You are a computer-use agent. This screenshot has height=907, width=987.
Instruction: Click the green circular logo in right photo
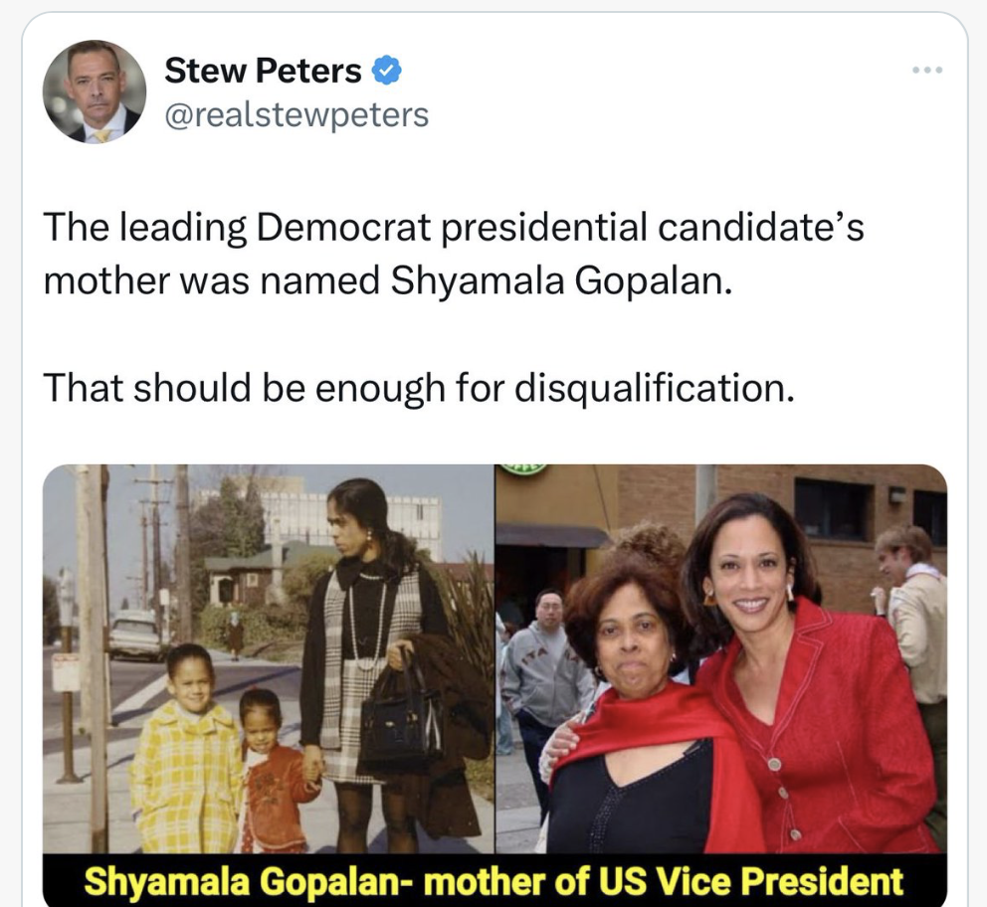tap(524, 468)
